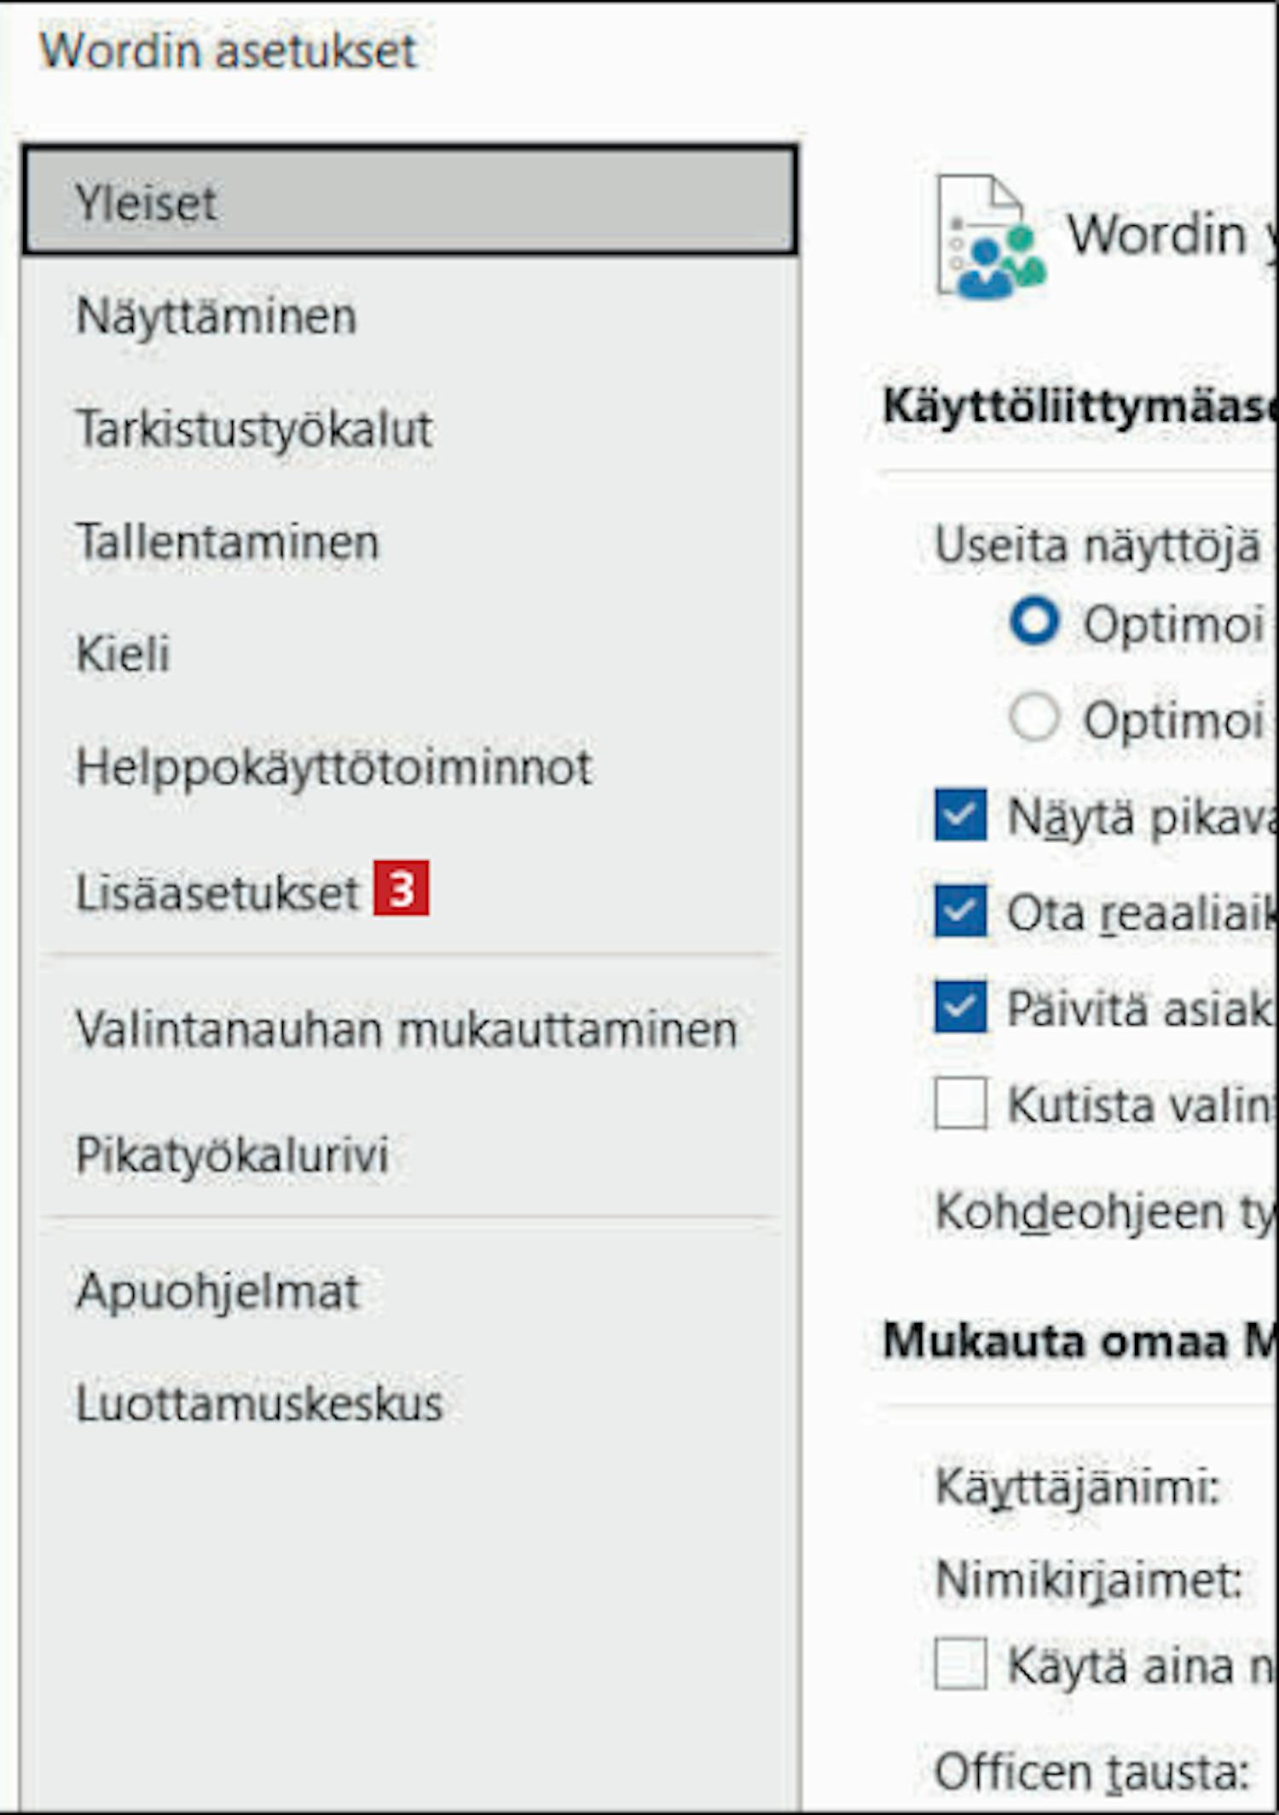Select the second Optimoi radio button
The image size is (1279, 1815).
point(1034,717)
